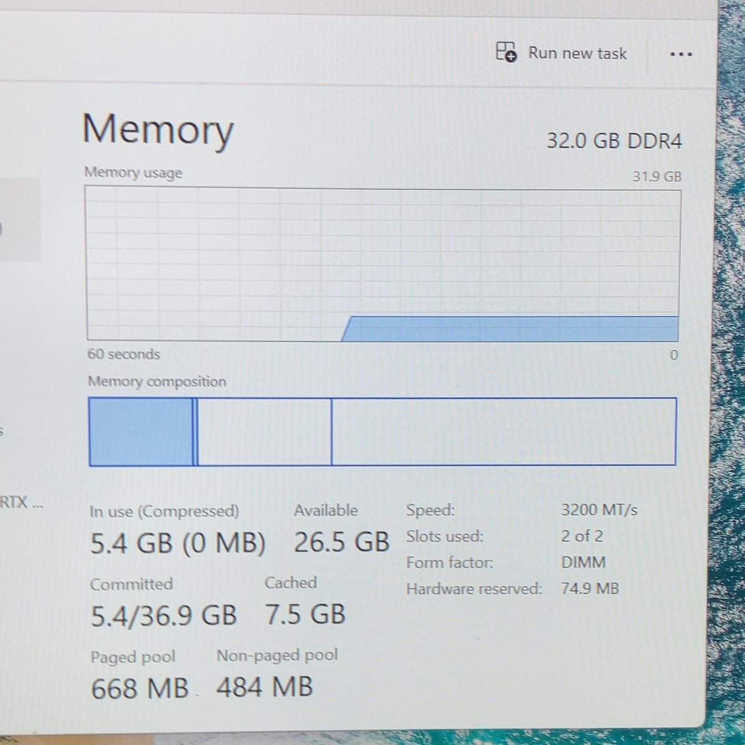Click the 484 MB non-paged pool value
The image size is (745, 745).
[x=264, y=687]
